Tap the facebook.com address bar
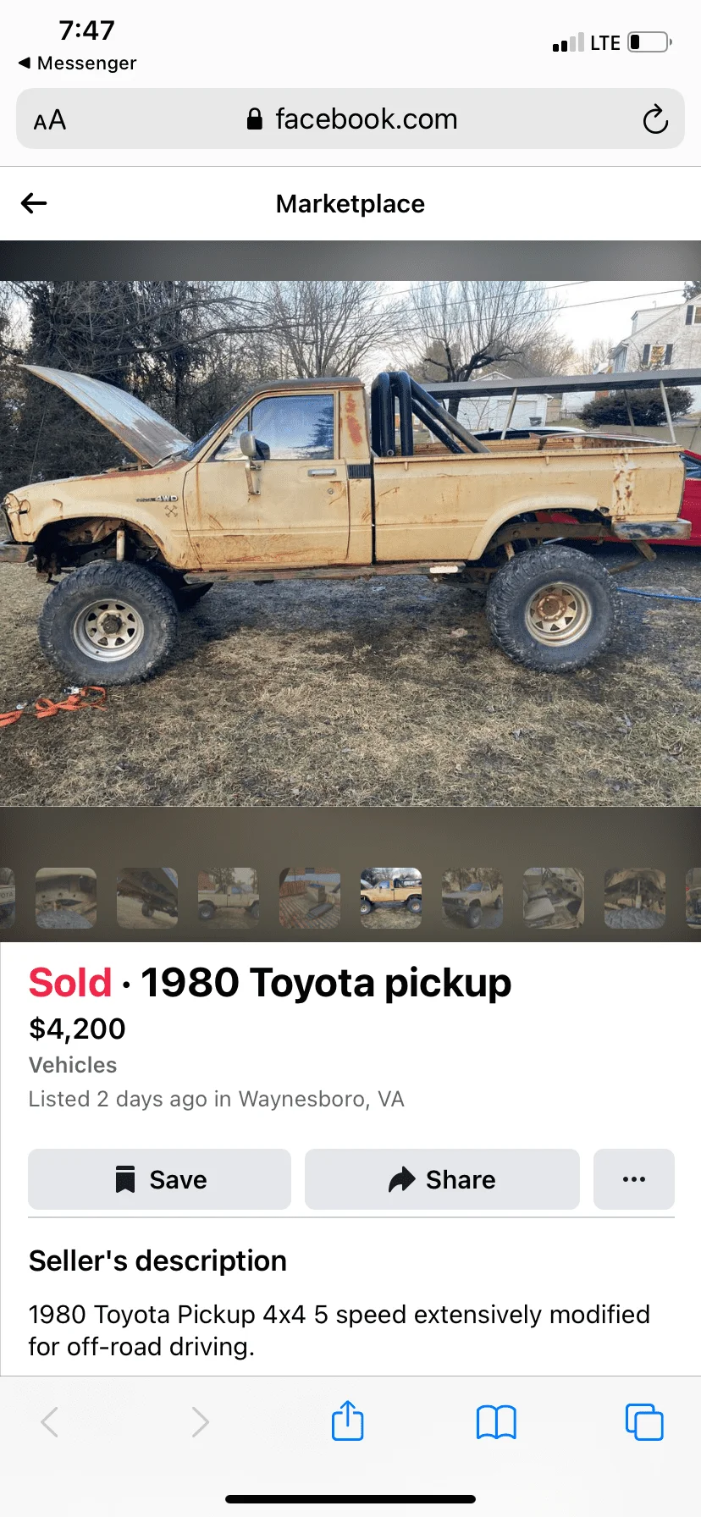The image size is (701, 1517). click(350, 119)
